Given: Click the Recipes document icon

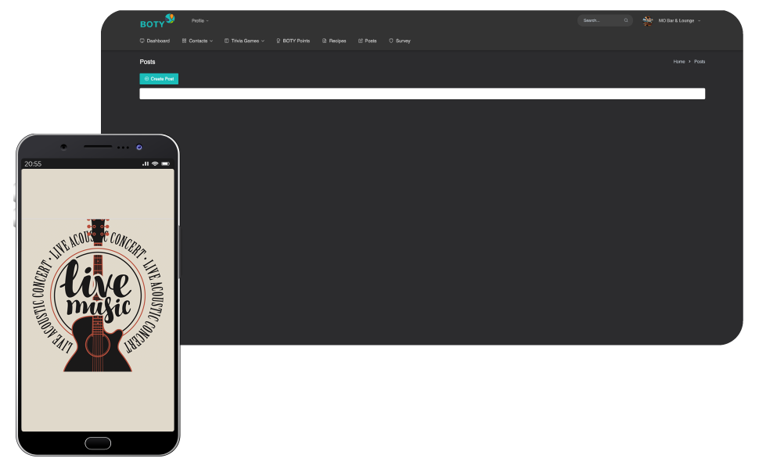Looking at the screenshot, I should click(x=323, y=41).
